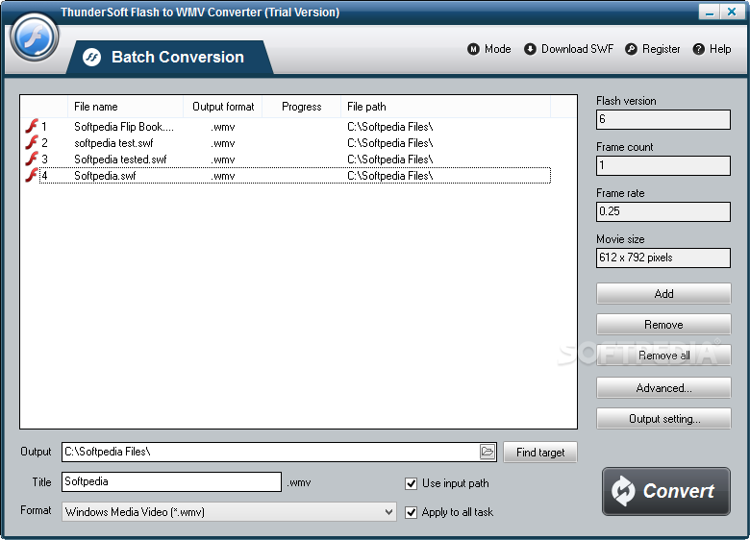
Task: Select the 'Softpedia.swf' file row
Action: click(287, 176)
